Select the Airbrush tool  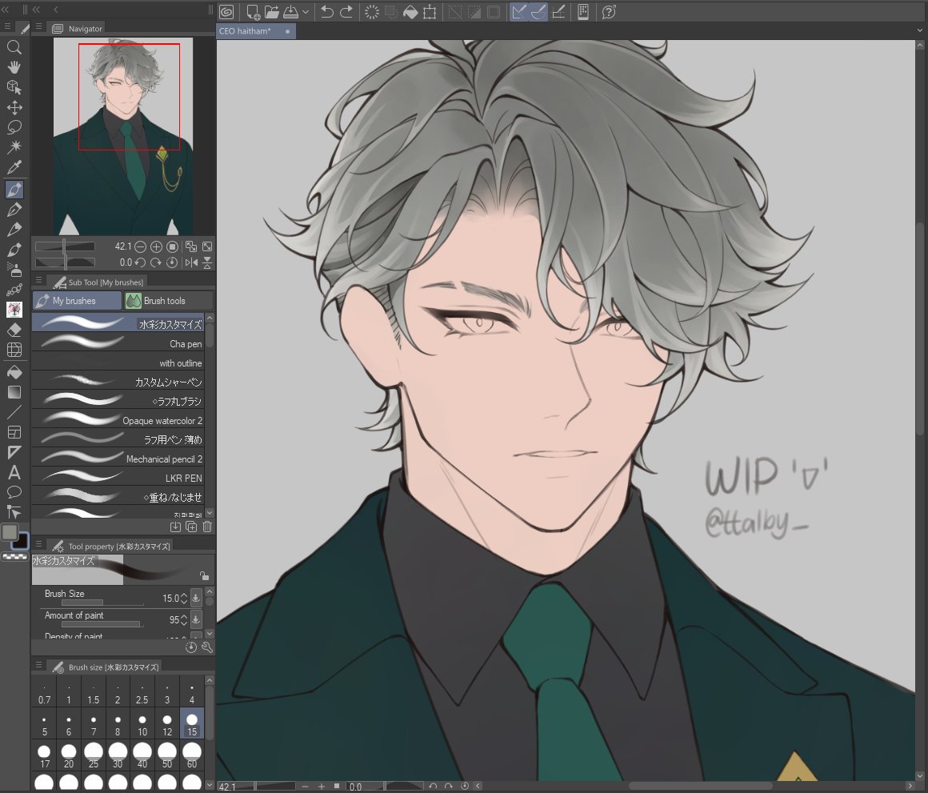click(x=14, y=269)
